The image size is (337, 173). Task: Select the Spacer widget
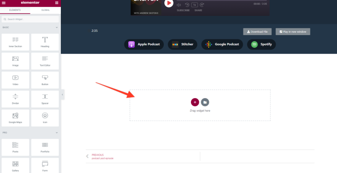[x=45, y=99]
